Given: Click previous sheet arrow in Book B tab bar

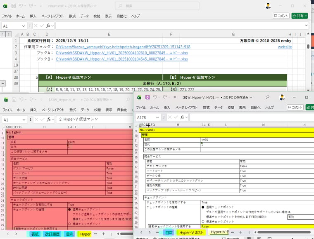Looking at the screenshot, I should point(141,232).
